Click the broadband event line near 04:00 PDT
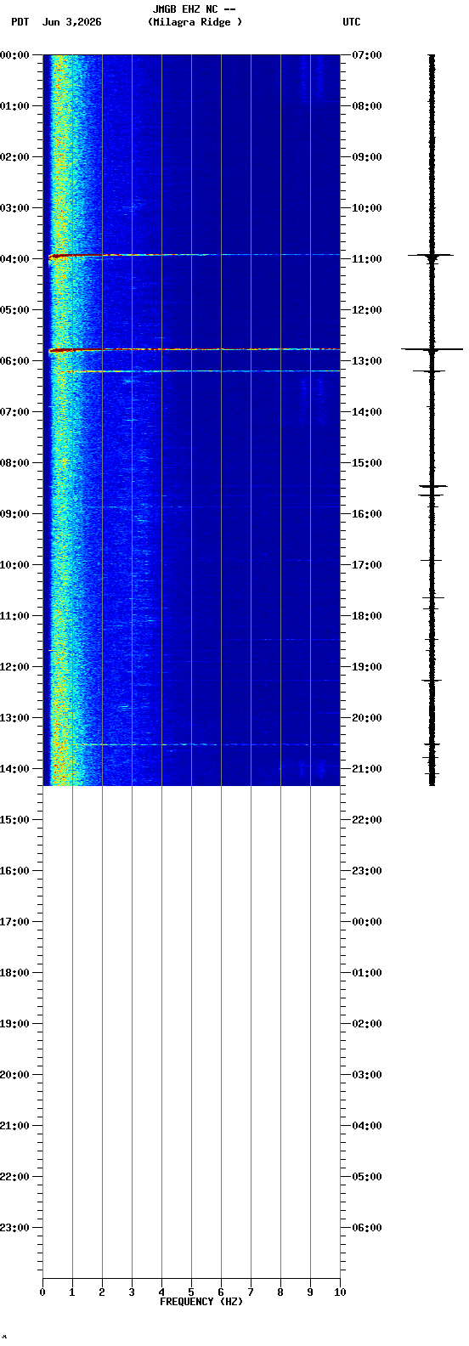 click(x=194, y=255)
